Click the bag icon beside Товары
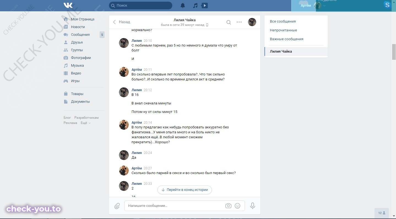This screenshot has height=219, width=396. (66, 94)
